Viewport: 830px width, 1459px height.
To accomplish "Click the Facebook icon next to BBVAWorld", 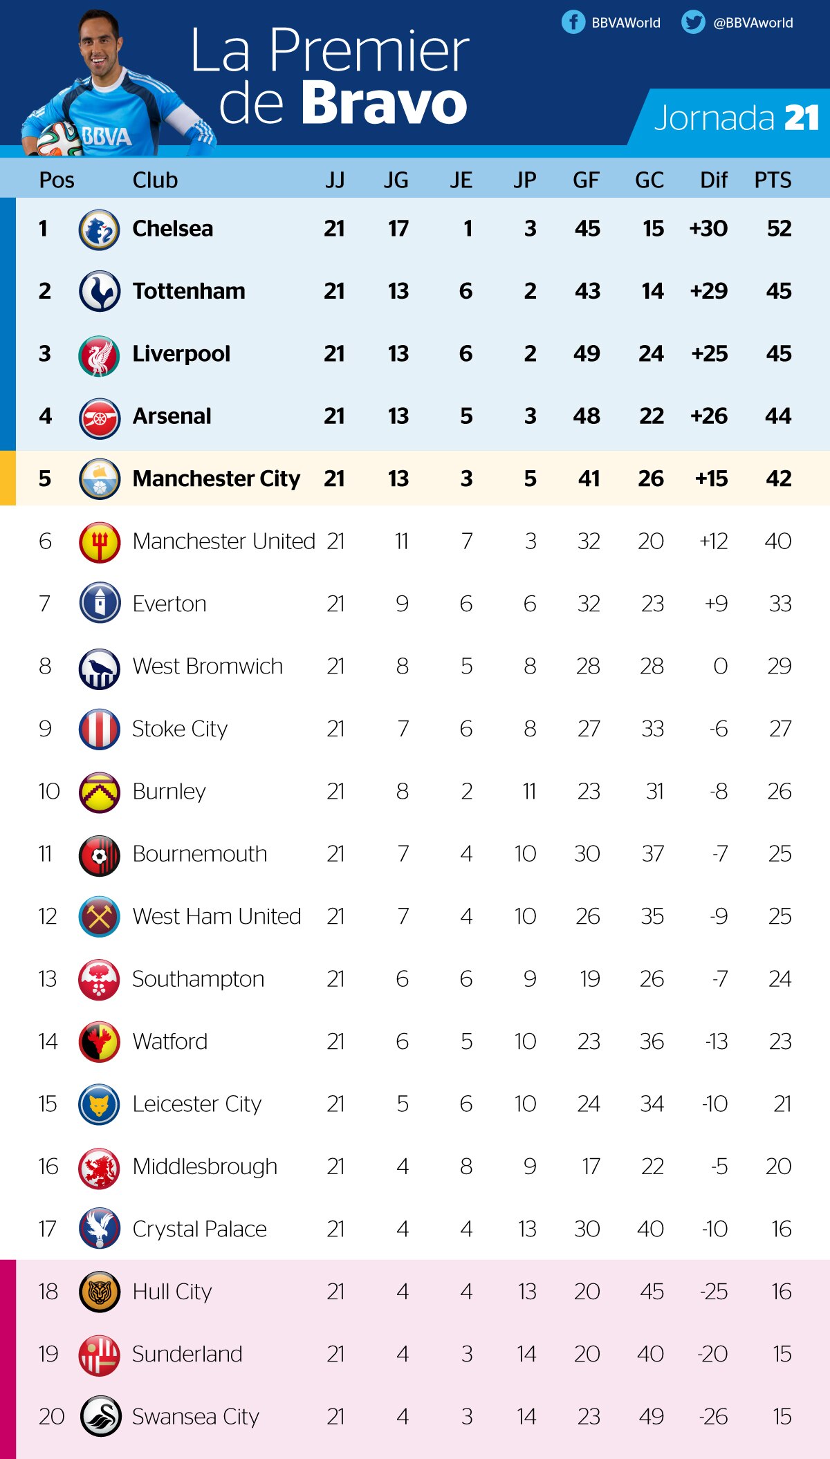I will [x=573, y=22].
